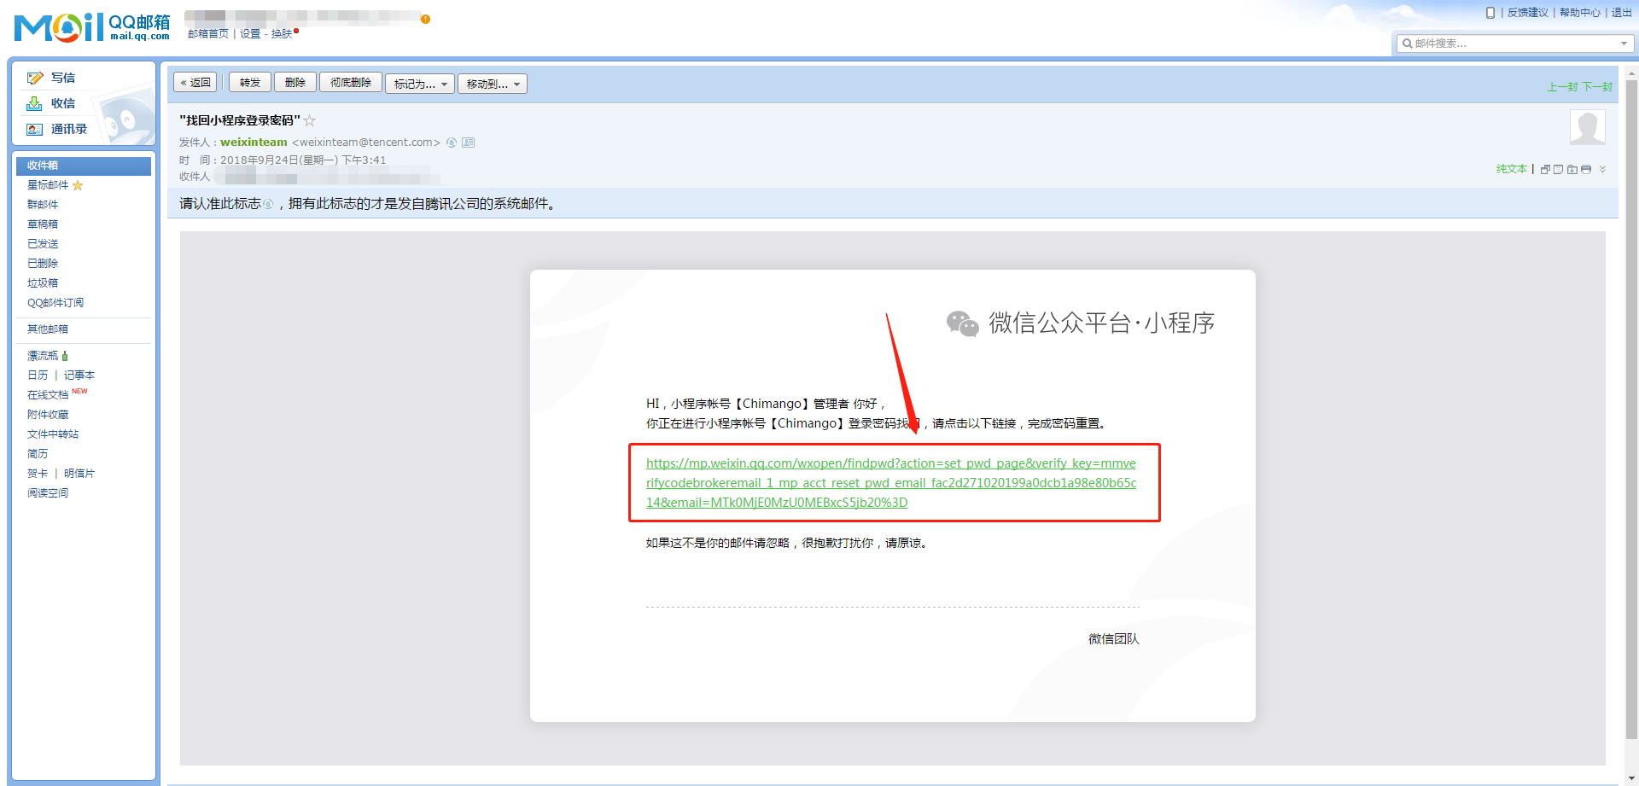Click scrollbar down arrow
This screenshot has width=1639, height=786.
pos(1631,779)
